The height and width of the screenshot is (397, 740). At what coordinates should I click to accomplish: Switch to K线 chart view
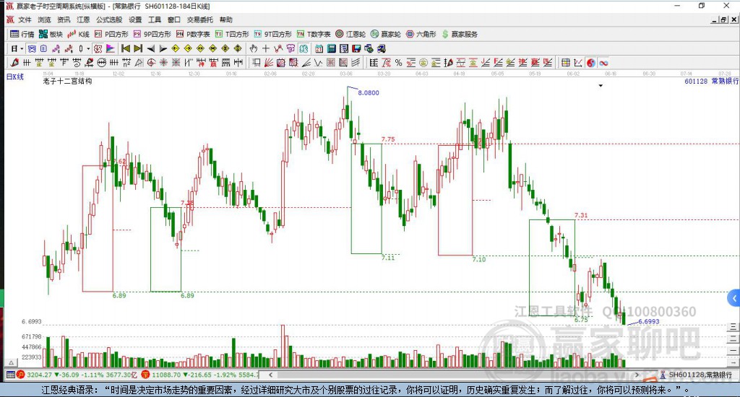(x=78, y=34)
